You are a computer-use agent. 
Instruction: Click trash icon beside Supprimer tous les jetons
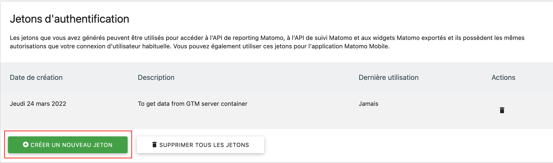pos(154,145)
